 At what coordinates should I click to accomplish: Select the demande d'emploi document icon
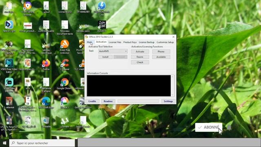coord(46,85)
